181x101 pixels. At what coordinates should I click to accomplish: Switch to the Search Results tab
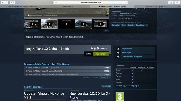pyautogui.click(x=68, y=7)
